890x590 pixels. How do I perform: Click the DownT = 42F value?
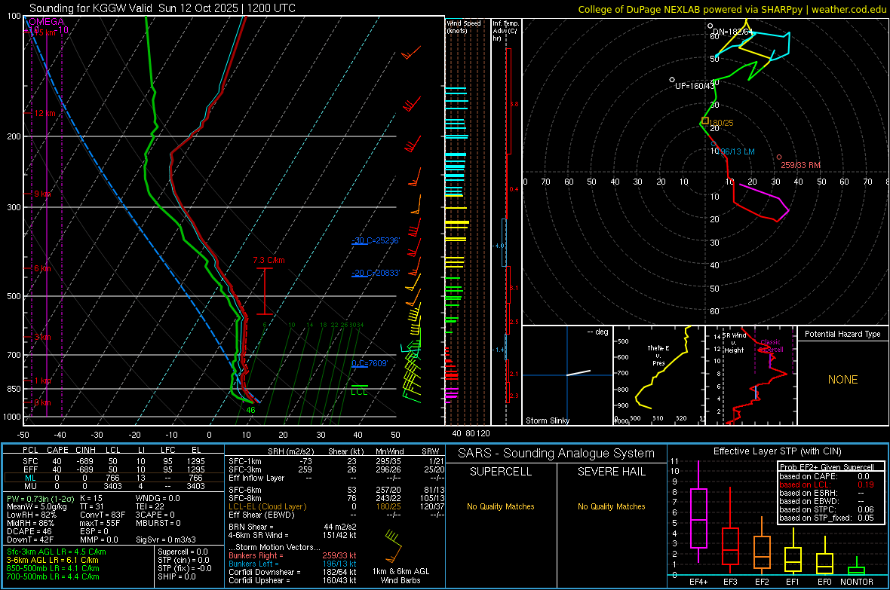(30, 540)
